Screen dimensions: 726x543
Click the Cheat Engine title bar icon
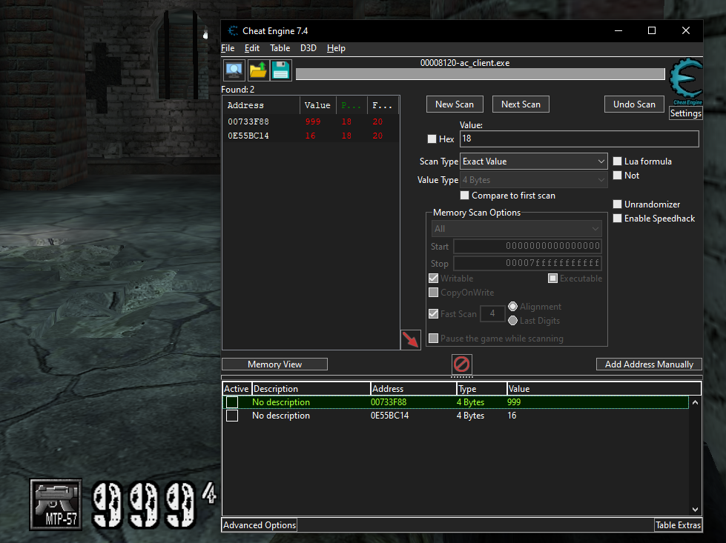[231, 30]
